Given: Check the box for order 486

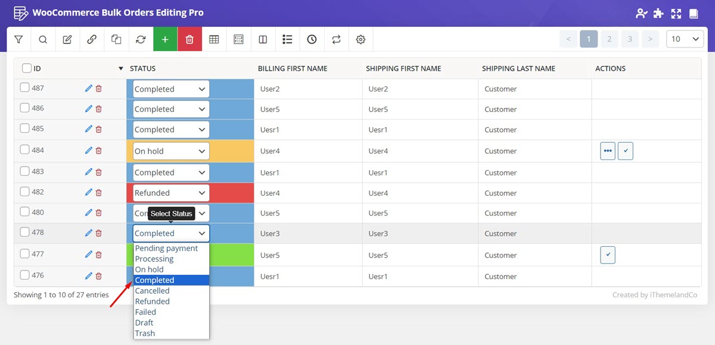Looking at the screenshot, I should click(x=24, y=108).
